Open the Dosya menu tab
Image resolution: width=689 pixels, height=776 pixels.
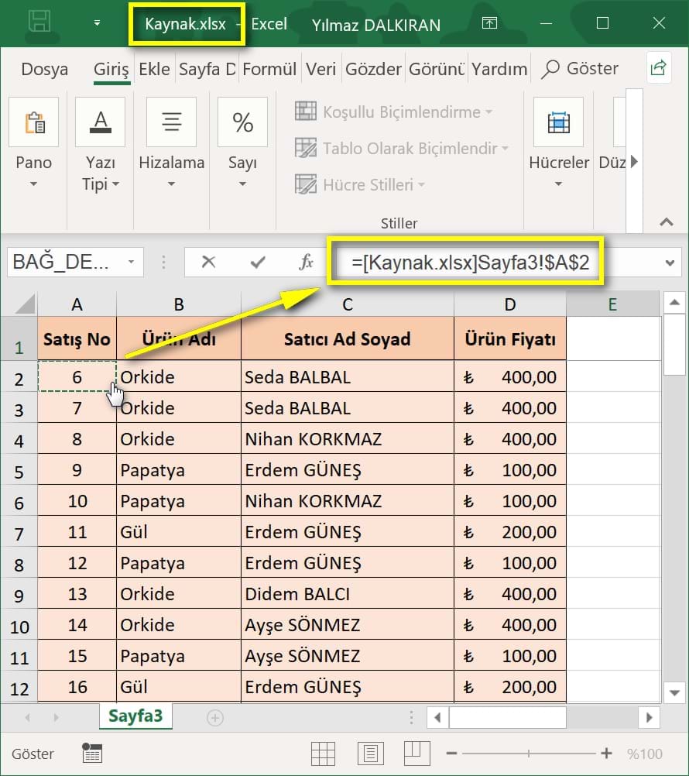(x=44, y=69)
